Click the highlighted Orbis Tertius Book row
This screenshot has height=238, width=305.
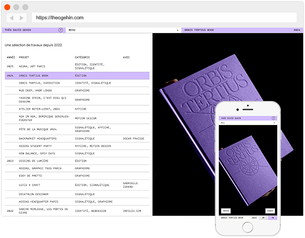(77, 76)
